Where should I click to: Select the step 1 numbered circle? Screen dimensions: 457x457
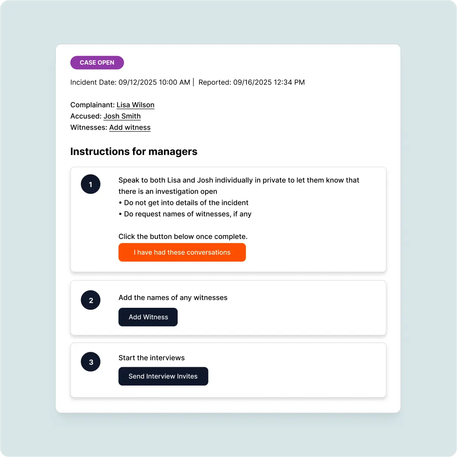pyautogui.click(x=91, y=184)
